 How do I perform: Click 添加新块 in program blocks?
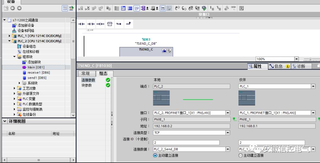tap(34, 62)
